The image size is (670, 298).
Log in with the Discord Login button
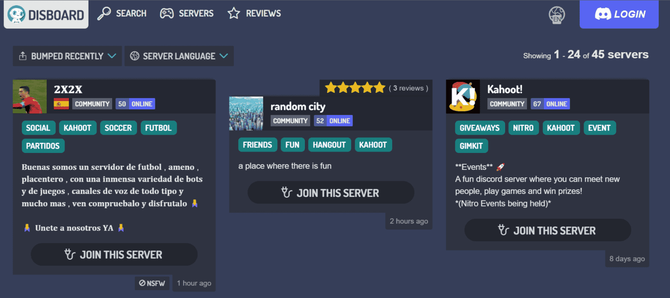pos(619,14)
